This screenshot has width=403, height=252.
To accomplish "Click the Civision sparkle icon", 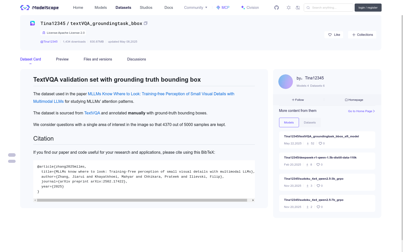I will [243, 8].
